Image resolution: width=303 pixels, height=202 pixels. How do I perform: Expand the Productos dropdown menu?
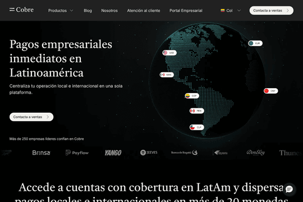tap(61, 11)
